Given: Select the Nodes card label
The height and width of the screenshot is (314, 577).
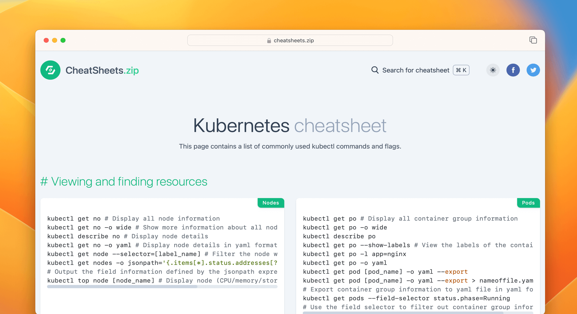Looking at the screenshot, I should click(271, 203).
